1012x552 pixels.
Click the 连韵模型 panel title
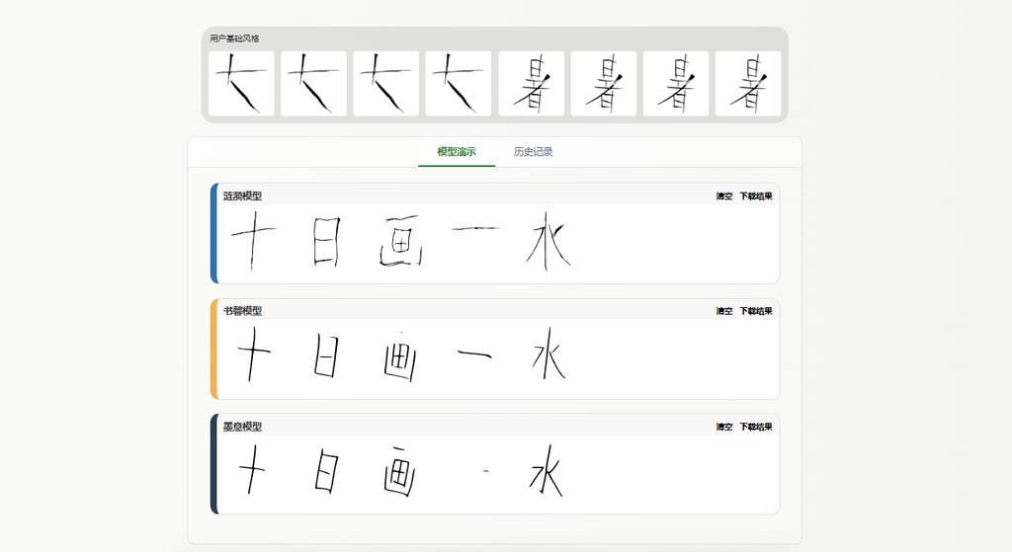click(243, 197)
